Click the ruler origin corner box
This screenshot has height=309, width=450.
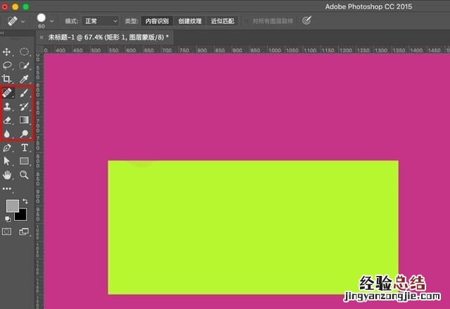tap(39, 49)
